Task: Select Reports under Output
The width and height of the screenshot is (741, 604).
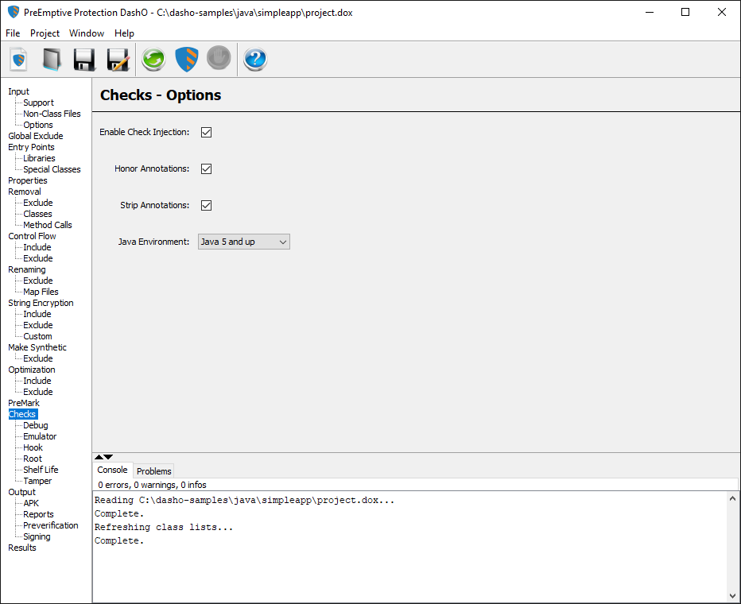Action: click(x=39, y=514)
